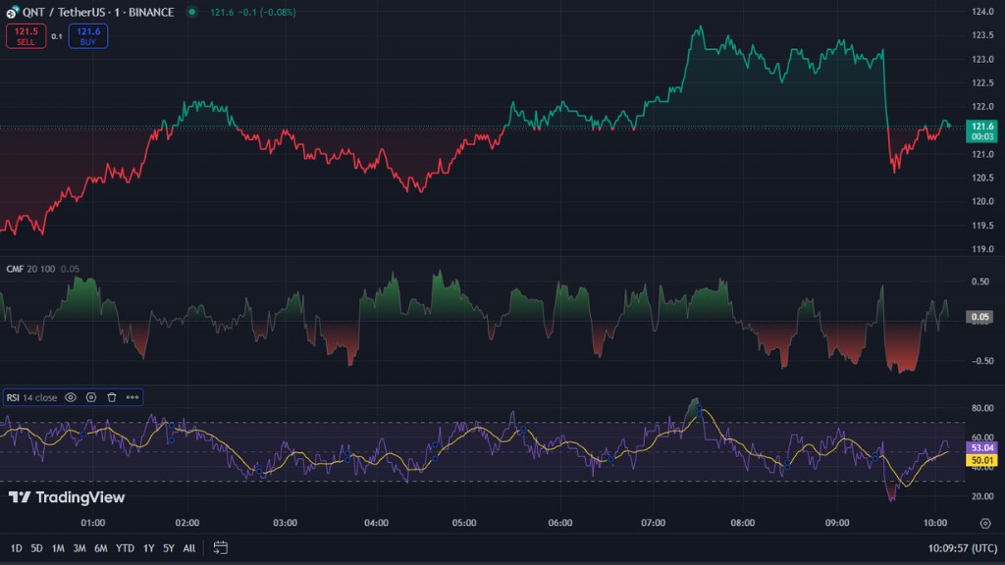Click the RSI 14 close indicator label
The height and width of the screenshot is (565, 1005).
[31, 397]
